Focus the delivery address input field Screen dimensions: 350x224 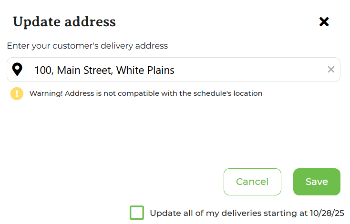pyautogui.click(x=174, y=70)
